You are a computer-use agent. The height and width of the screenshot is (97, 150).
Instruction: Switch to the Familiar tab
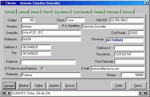(99, 12)
